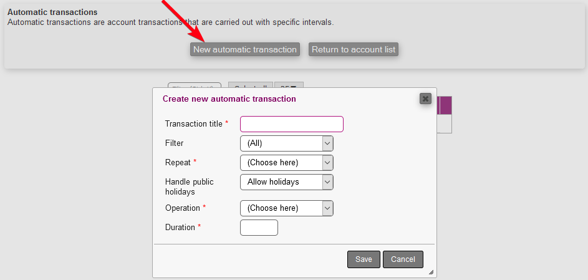Screen dimensions: 588x280
Task: Open the Filter dropdown showing (All)
Action: tap(286, 143)
